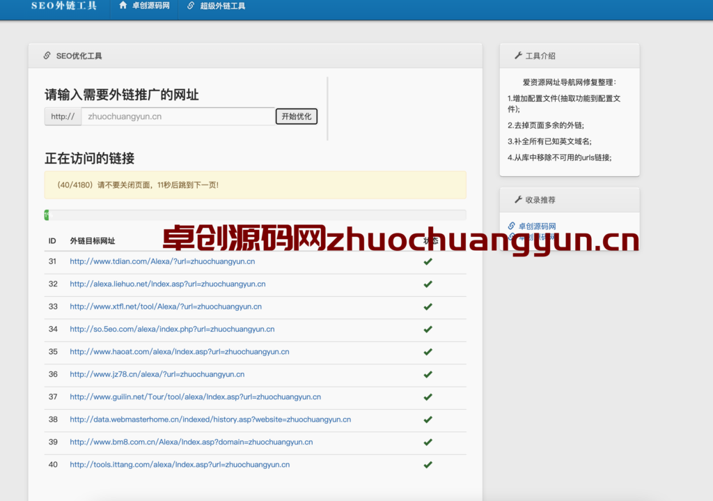The height and width of the screenshot is (501, 713).
Task: Click ID cell 31 in the table
Action: coord(52,261)
